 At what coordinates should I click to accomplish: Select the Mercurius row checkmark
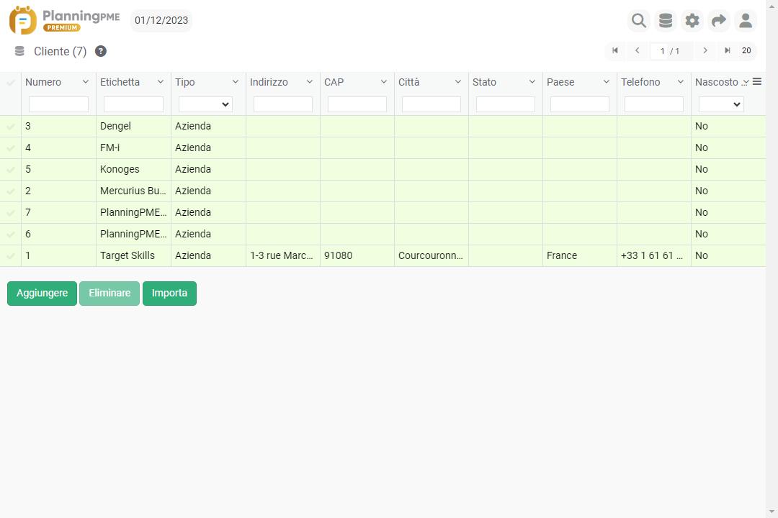tap(10, 191)
